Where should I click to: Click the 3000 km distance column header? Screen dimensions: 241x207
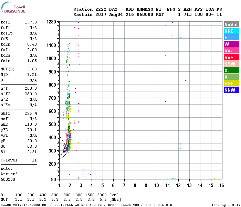(102, 195)
